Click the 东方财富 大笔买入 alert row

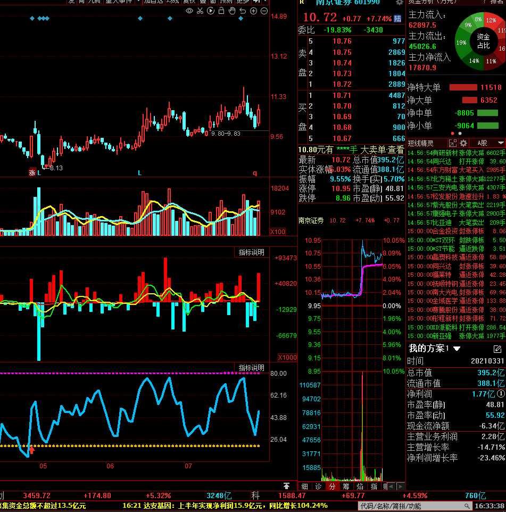457,170
